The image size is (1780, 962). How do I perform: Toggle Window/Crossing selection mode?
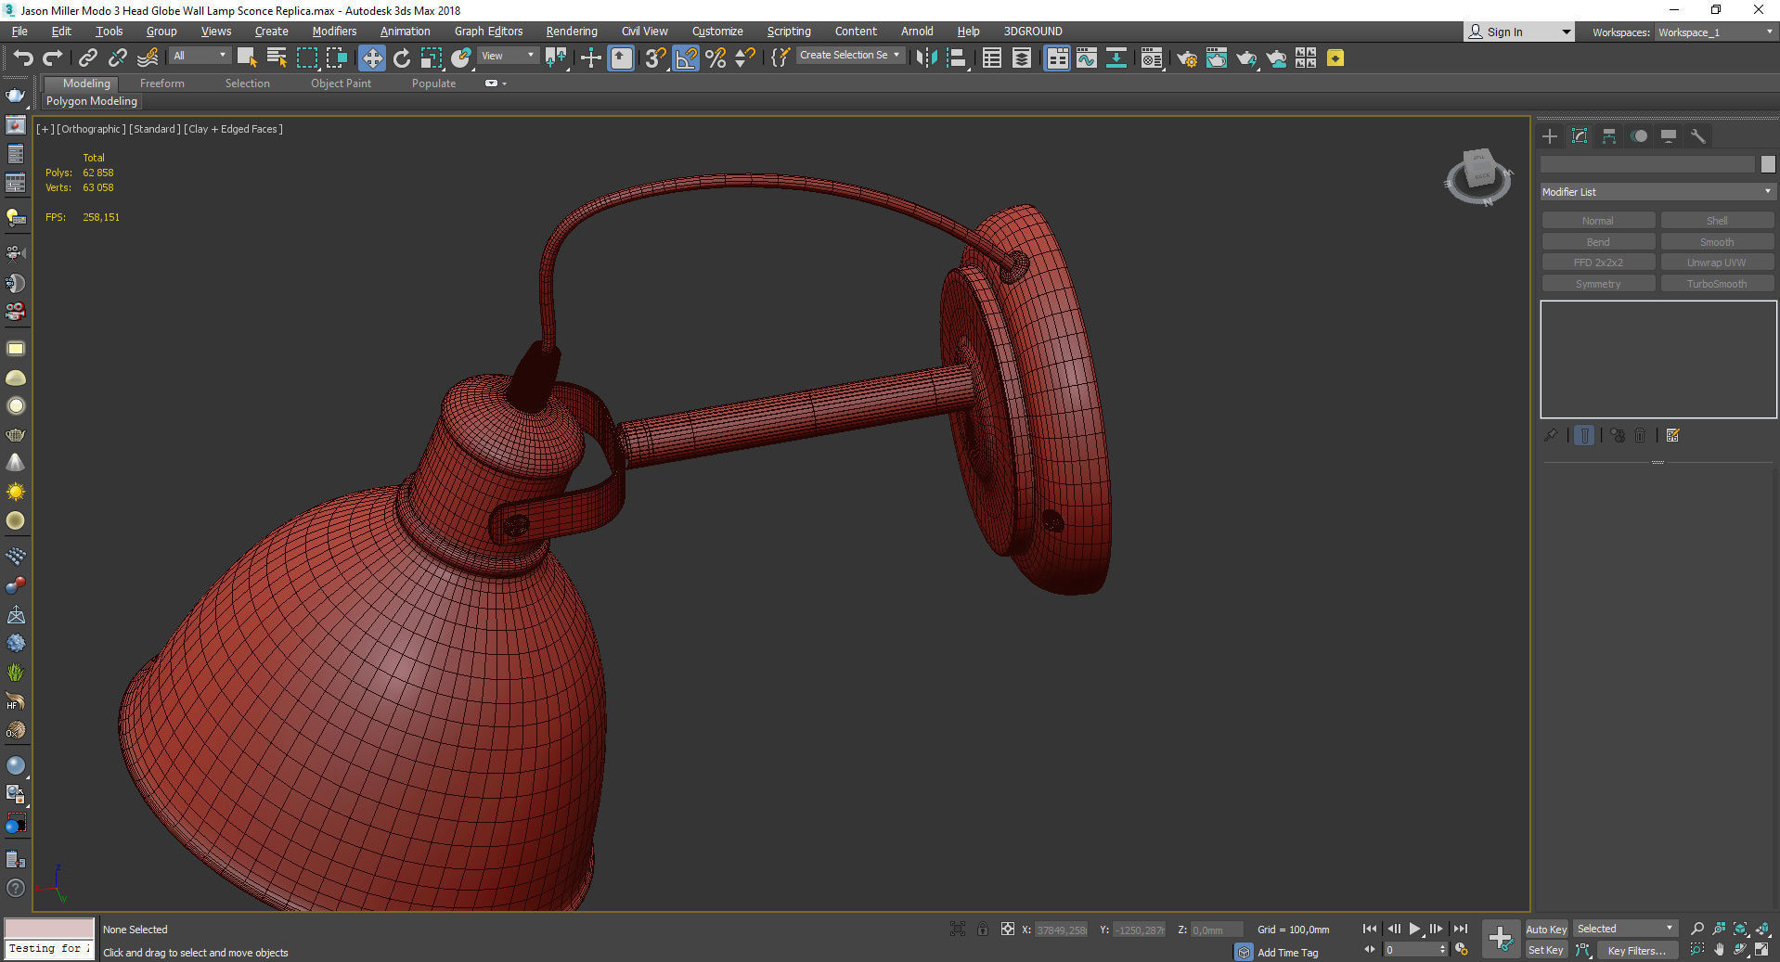click(337, 58)
